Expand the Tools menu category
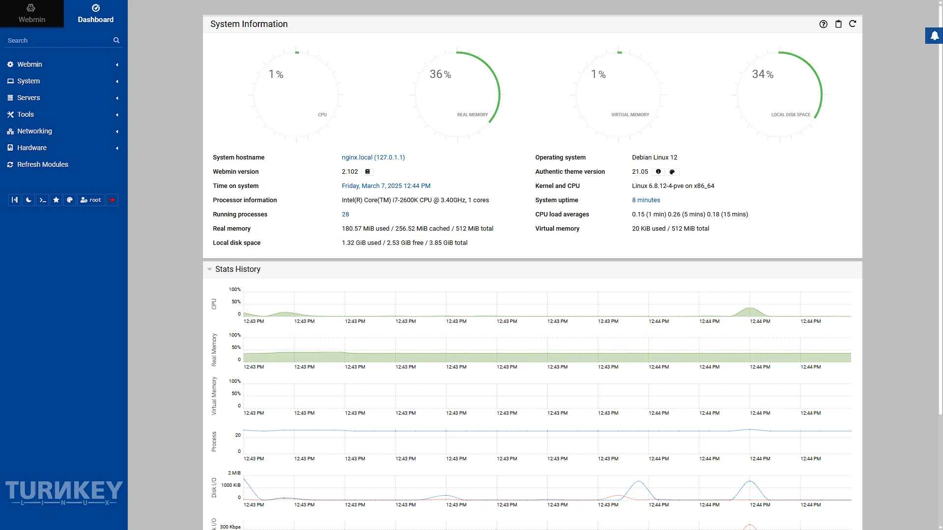 [x=64, y=114]
